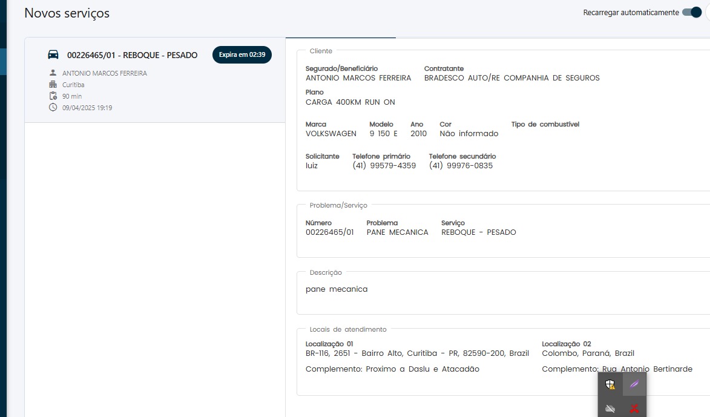This screenshot has width=710, height=417.
Task: Click the clipboard timer icon beside 90 min
Action: [53, 96]
